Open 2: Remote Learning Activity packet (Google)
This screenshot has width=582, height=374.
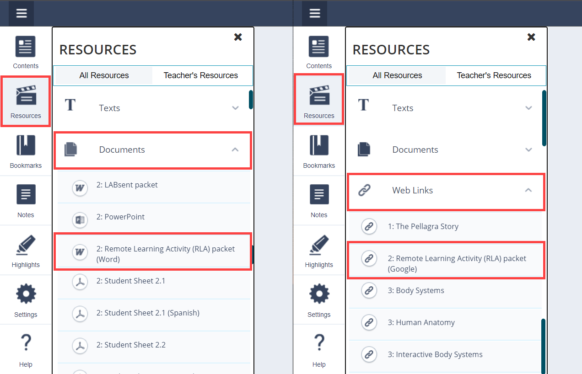[x=457, y=263]
